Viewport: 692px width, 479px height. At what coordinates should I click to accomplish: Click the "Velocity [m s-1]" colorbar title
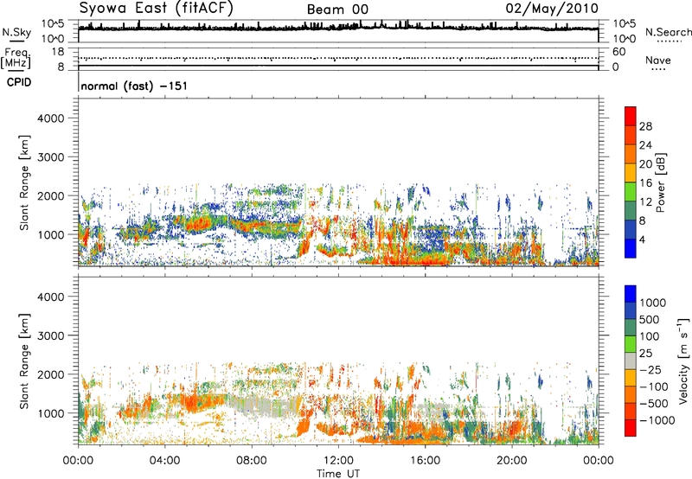683,361
